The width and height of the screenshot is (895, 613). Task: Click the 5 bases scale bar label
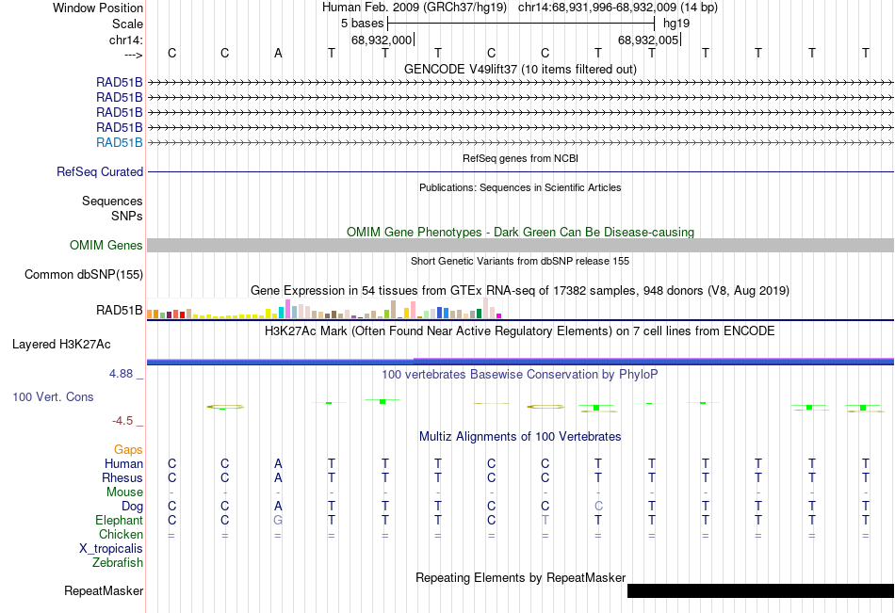363,24
